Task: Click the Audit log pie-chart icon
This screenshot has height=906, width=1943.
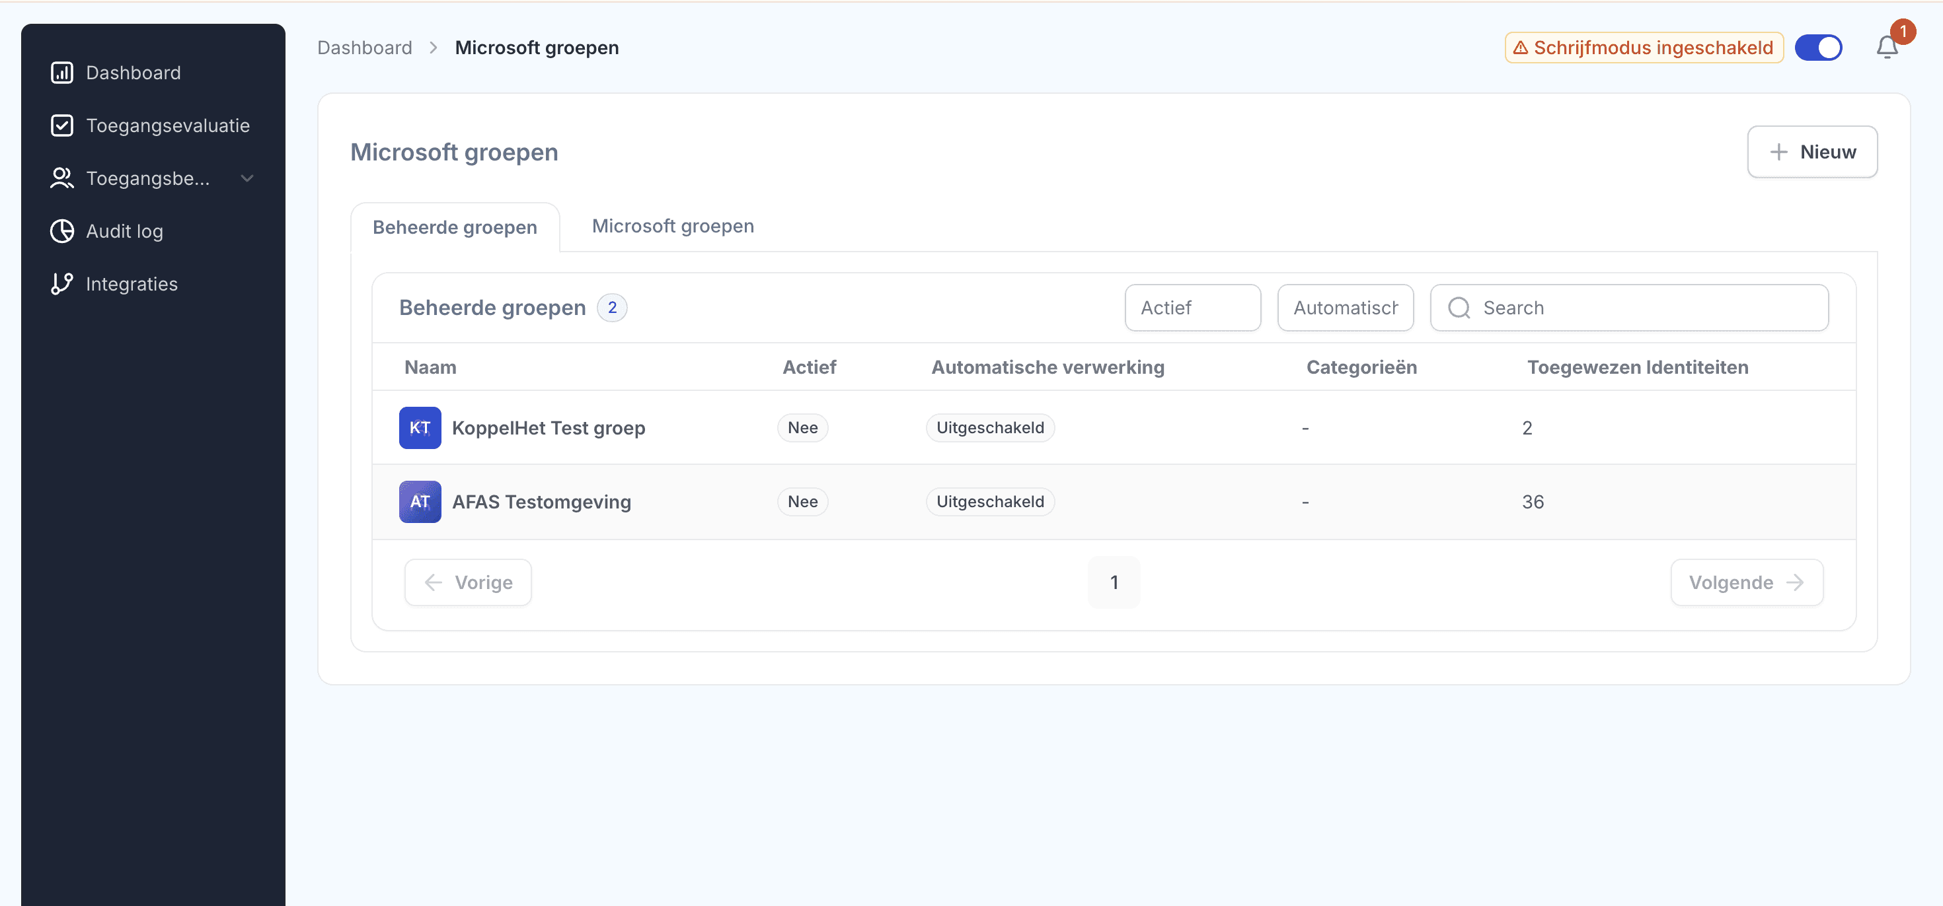Action: (x=62, y=231)
